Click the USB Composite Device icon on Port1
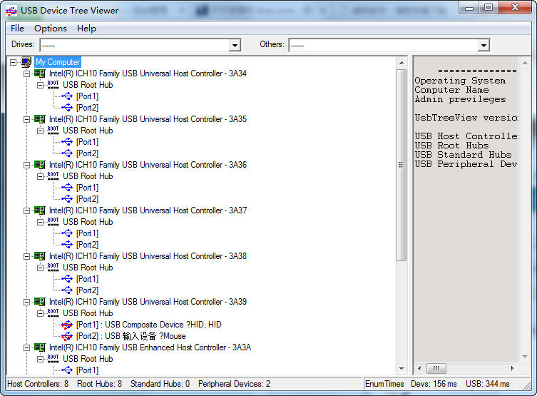This screenshot has height=396, width=537. (x=67, y=325)
